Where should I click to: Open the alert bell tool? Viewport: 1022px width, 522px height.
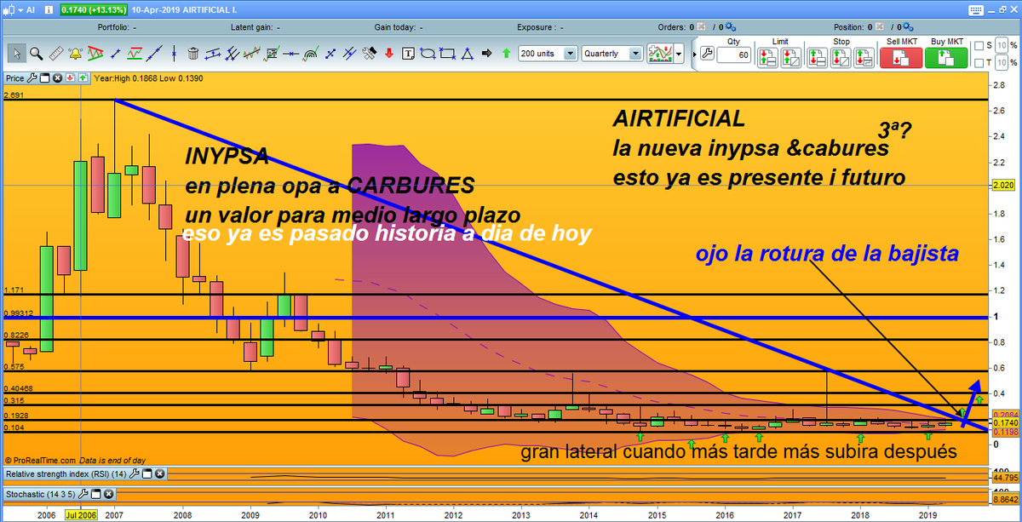pyautogui.click(x=75, y=54)
